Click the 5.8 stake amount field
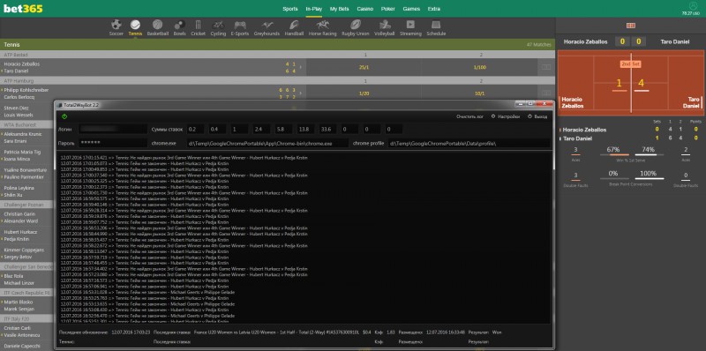706x351 pixels. (x=283, y=129)
